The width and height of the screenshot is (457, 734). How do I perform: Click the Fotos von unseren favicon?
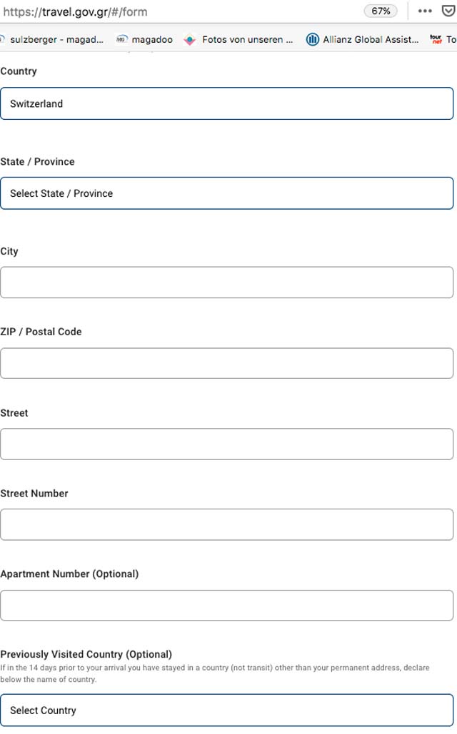point(189,40)
